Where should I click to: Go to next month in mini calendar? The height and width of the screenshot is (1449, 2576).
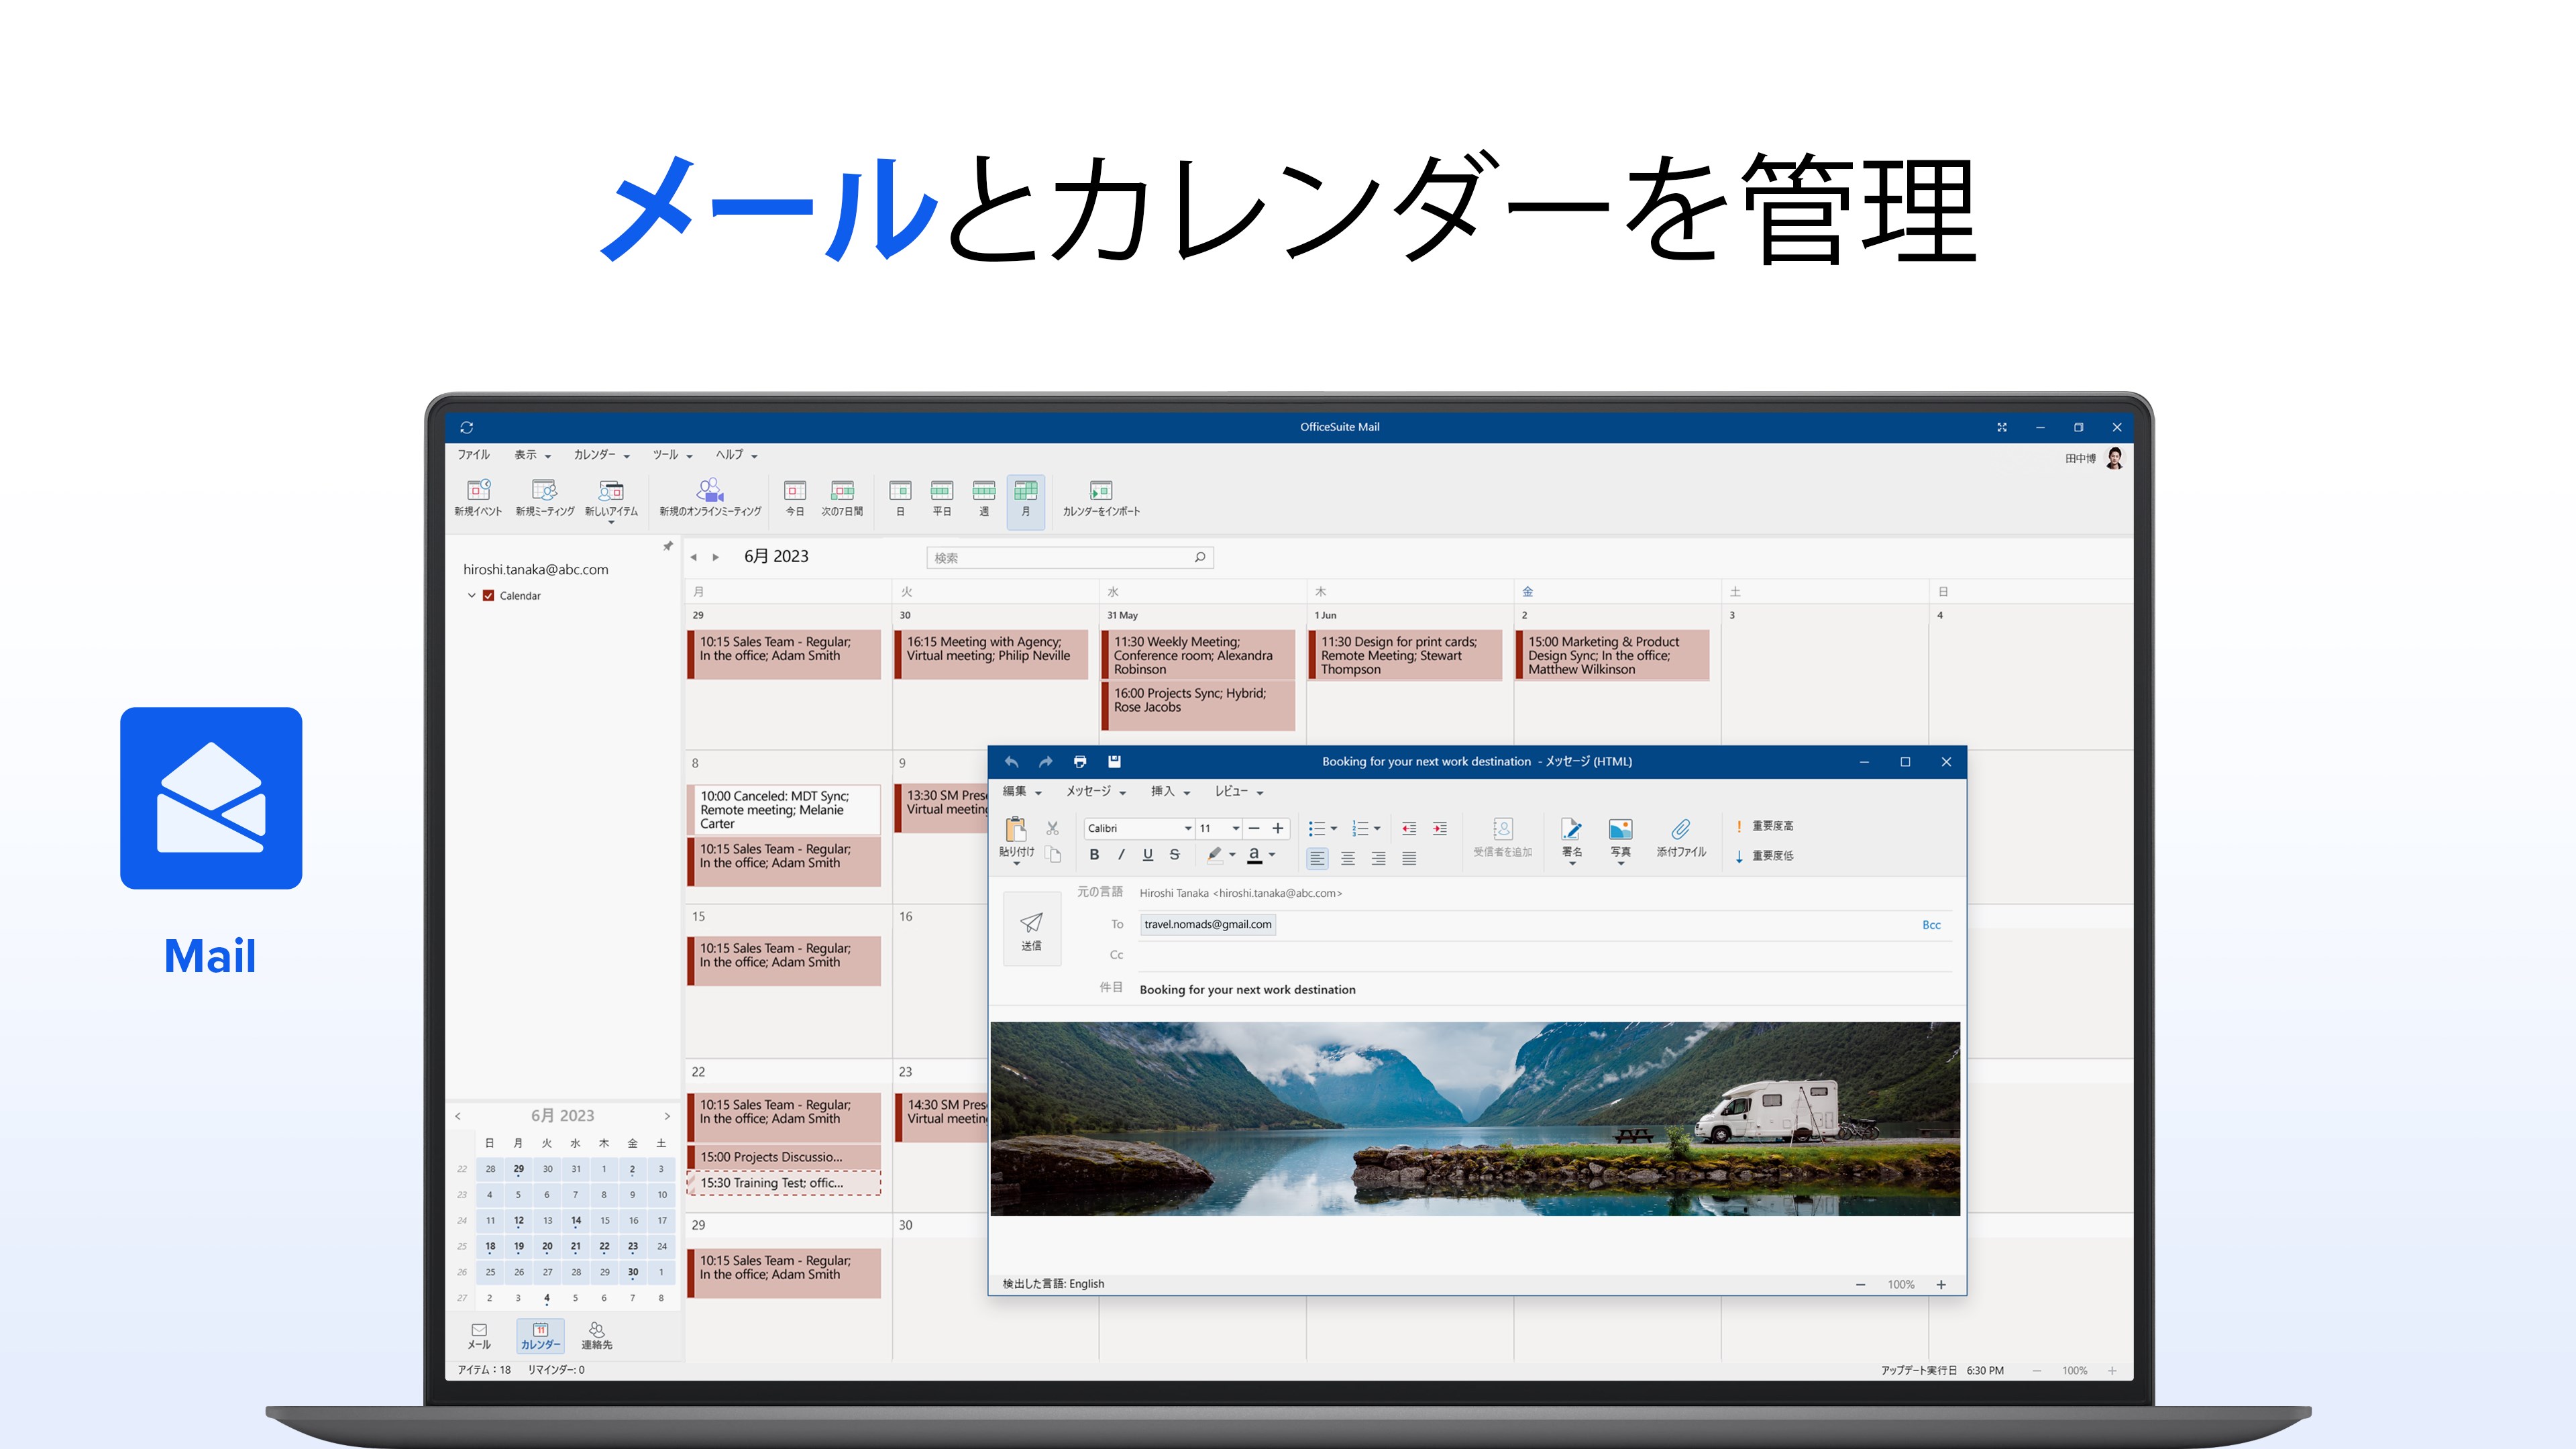click(x=667, y=1116)
